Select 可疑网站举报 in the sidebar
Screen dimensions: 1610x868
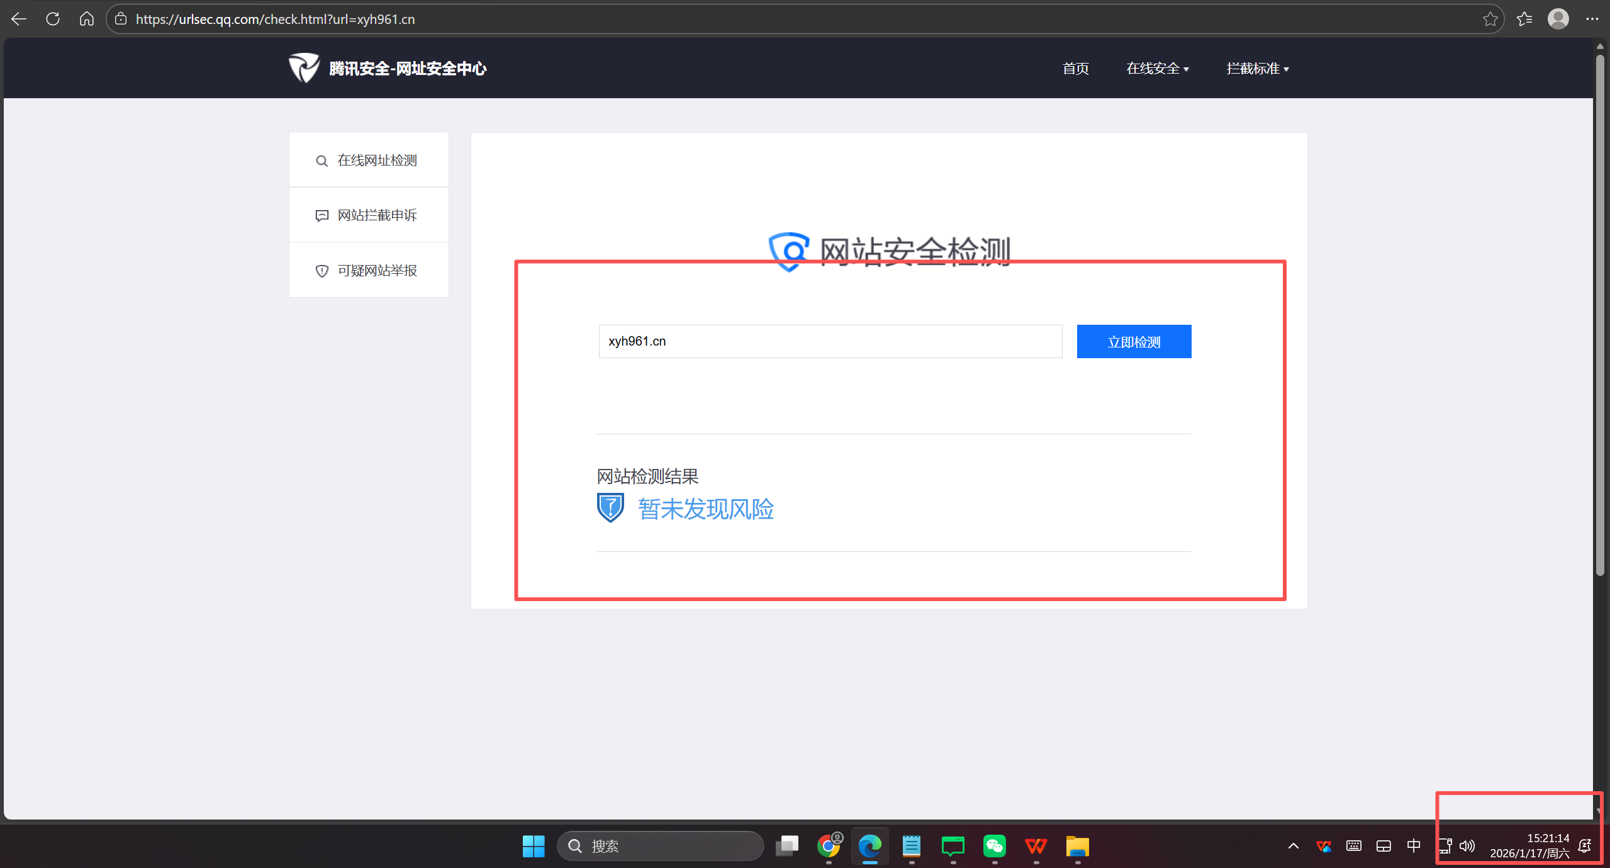tap(376, 271)
